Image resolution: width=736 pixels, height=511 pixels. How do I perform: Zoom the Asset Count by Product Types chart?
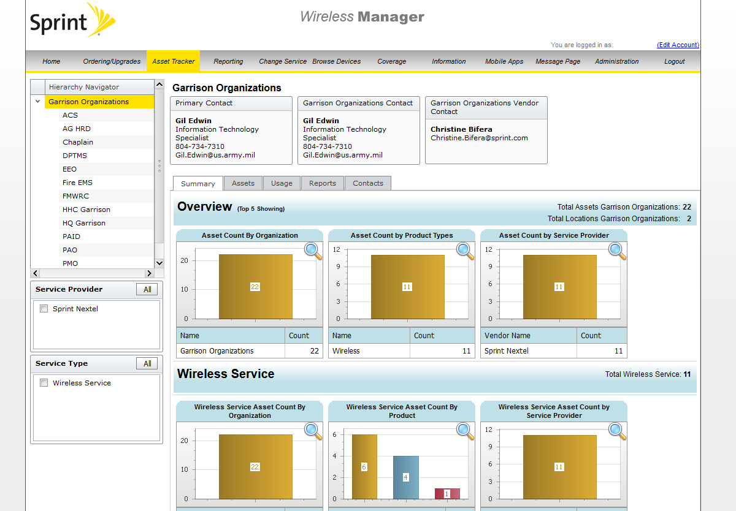(465, 251)
